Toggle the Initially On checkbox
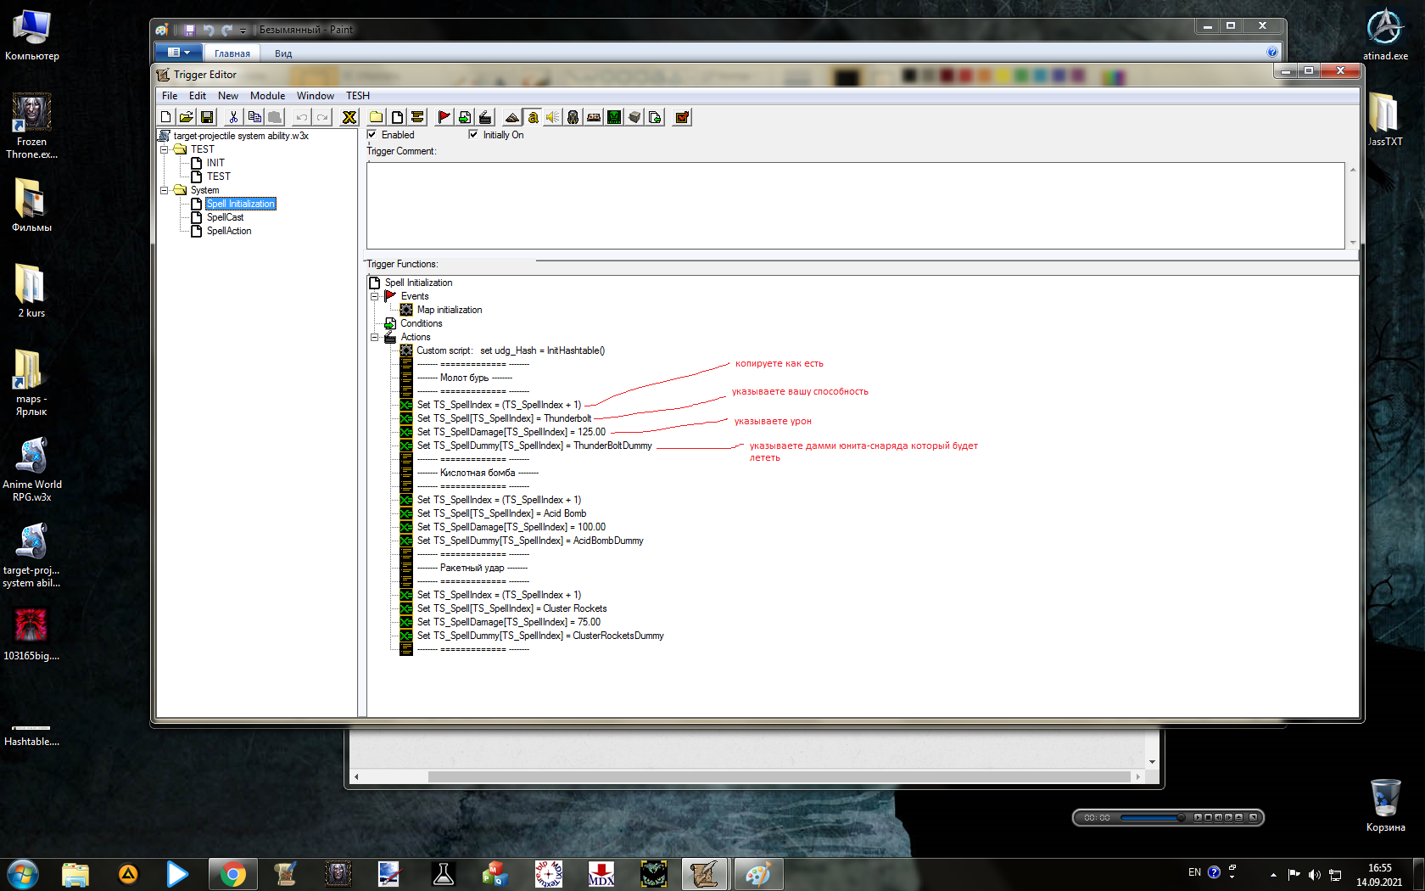This screenshot has height=891, width=1425. (473, 134)
